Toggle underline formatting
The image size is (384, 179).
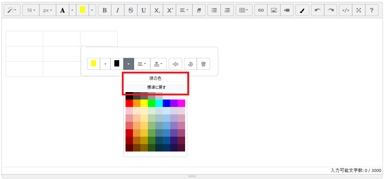144,10
